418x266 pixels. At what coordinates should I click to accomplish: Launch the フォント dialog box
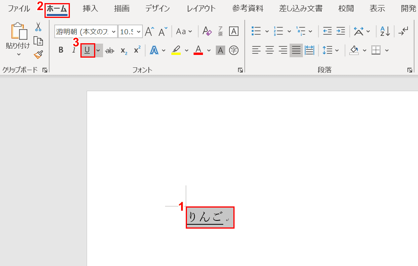[240, 70]
